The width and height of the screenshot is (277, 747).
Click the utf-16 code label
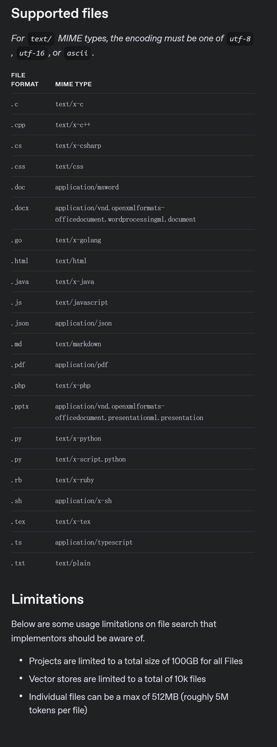tap(31, 53)
